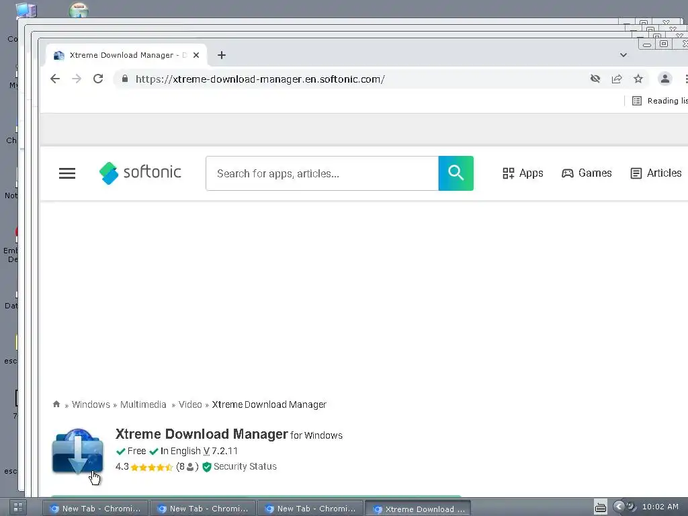Go back to the previous page
The width and height of the screenshot is (688, 516).
55,79
